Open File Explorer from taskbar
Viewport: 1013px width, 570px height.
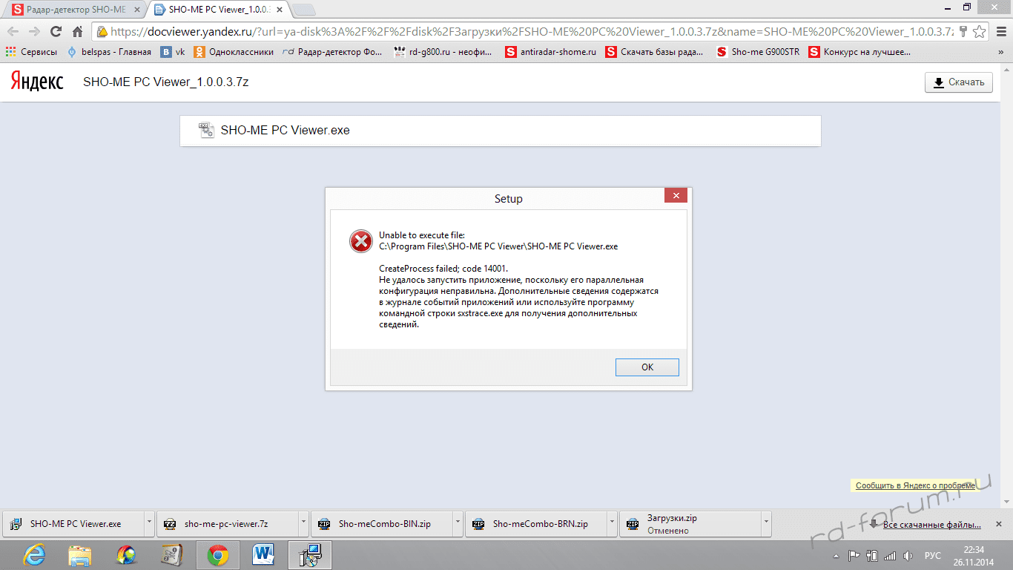pyautogui.click(x=80, y=555)
